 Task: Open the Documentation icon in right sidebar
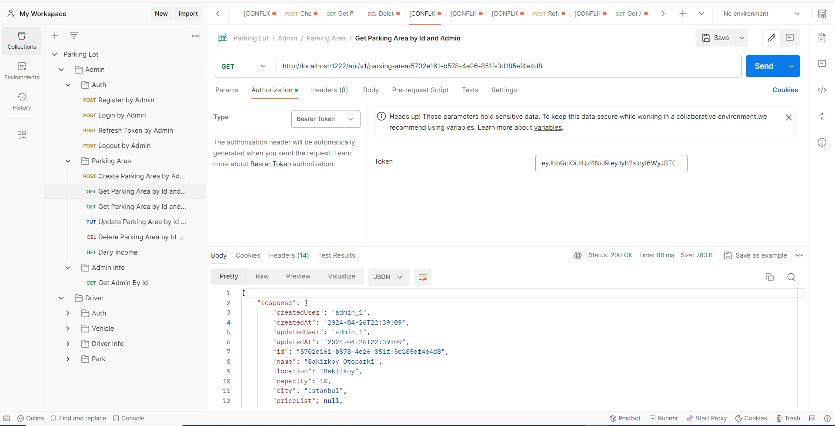tap(822, 38)
